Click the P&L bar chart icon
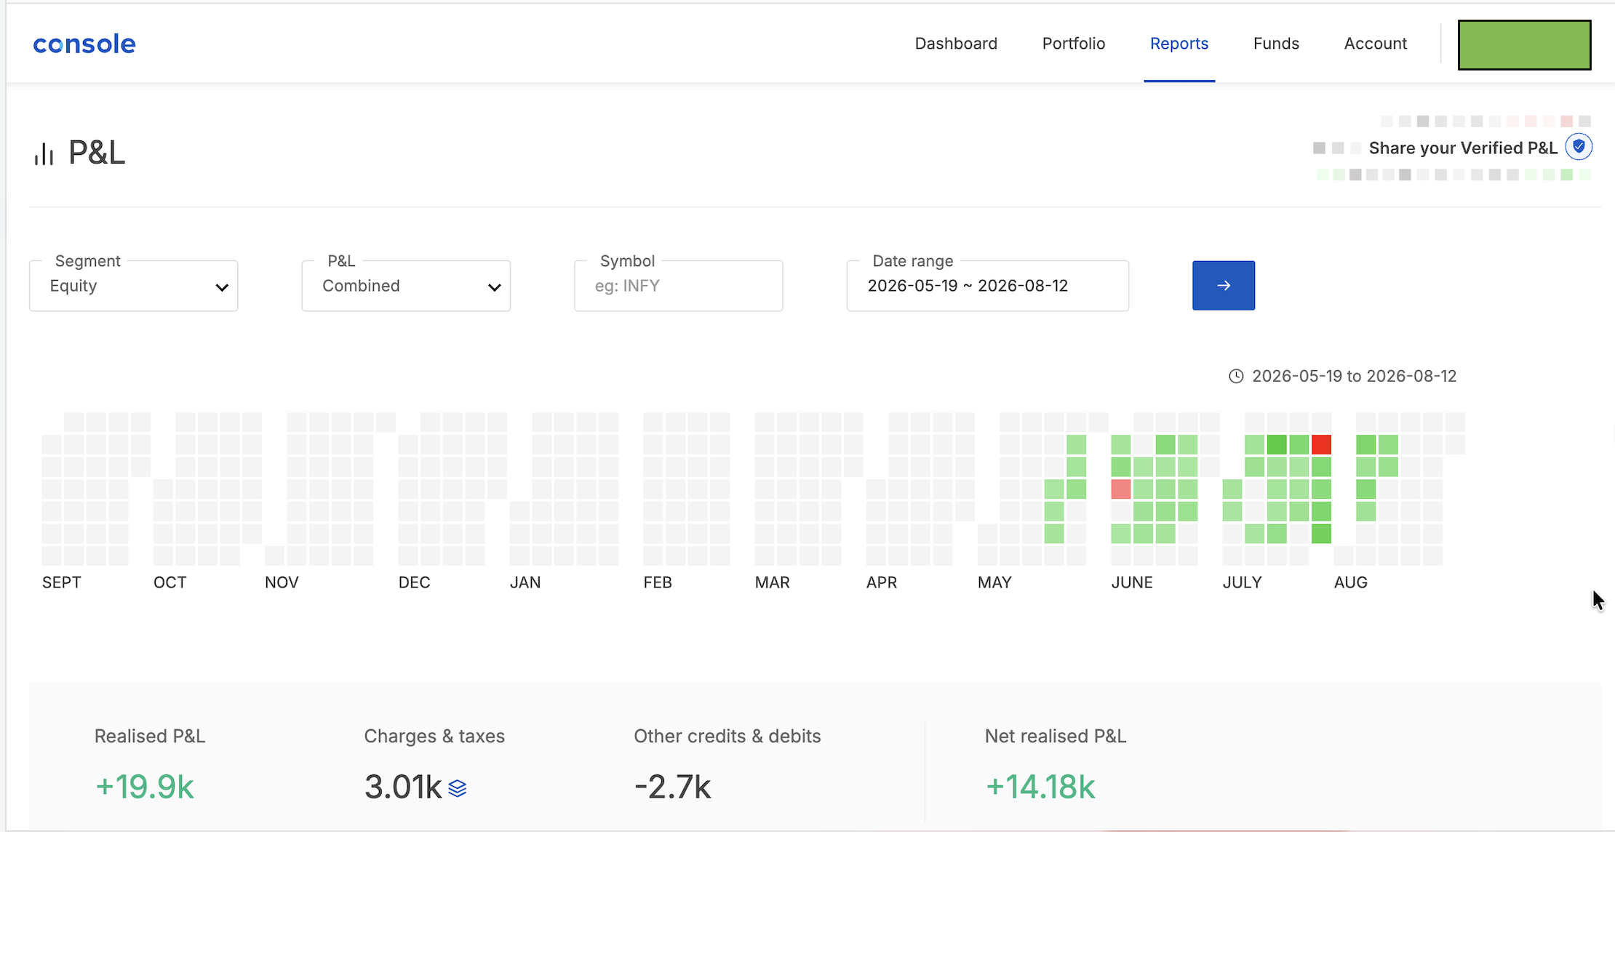This screenshot has height=967, width=1615. (x=44, y=153)
